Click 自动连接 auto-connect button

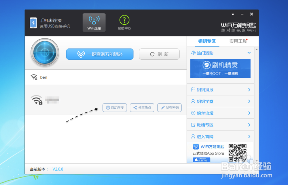coord(115,108)
